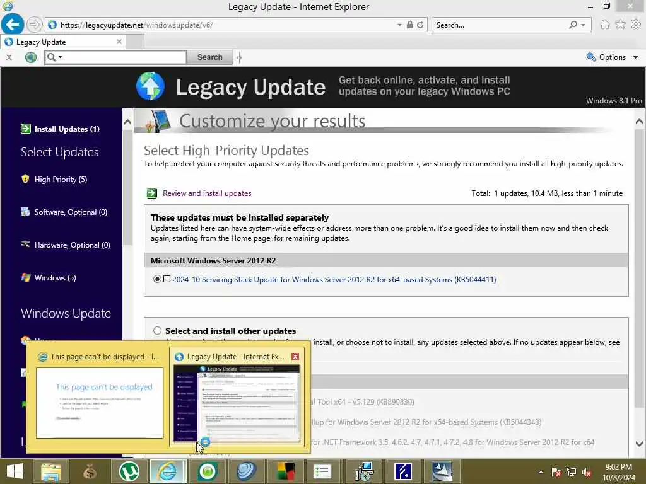Open the Tools gear icon
This screenshot has width=646, height=484.
636,25
